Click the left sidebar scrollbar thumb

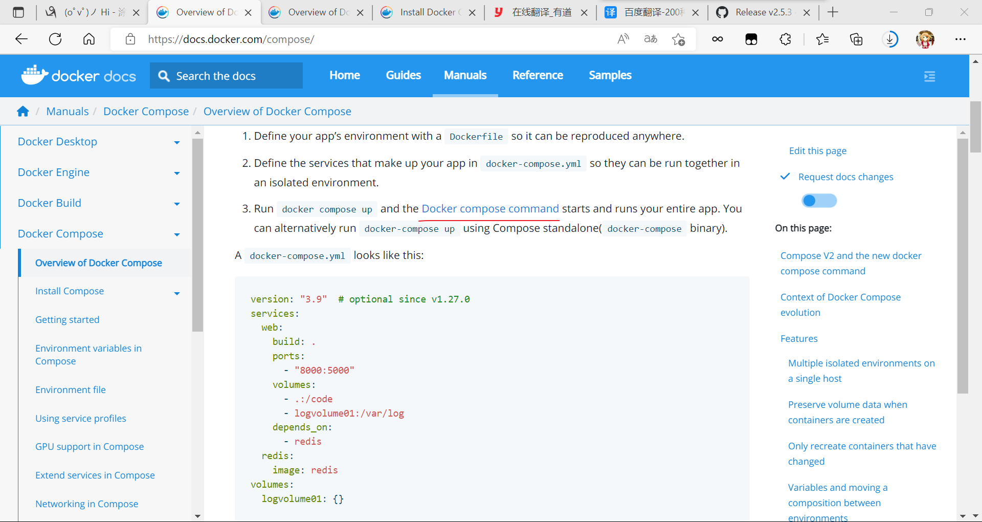coord(197,235)
